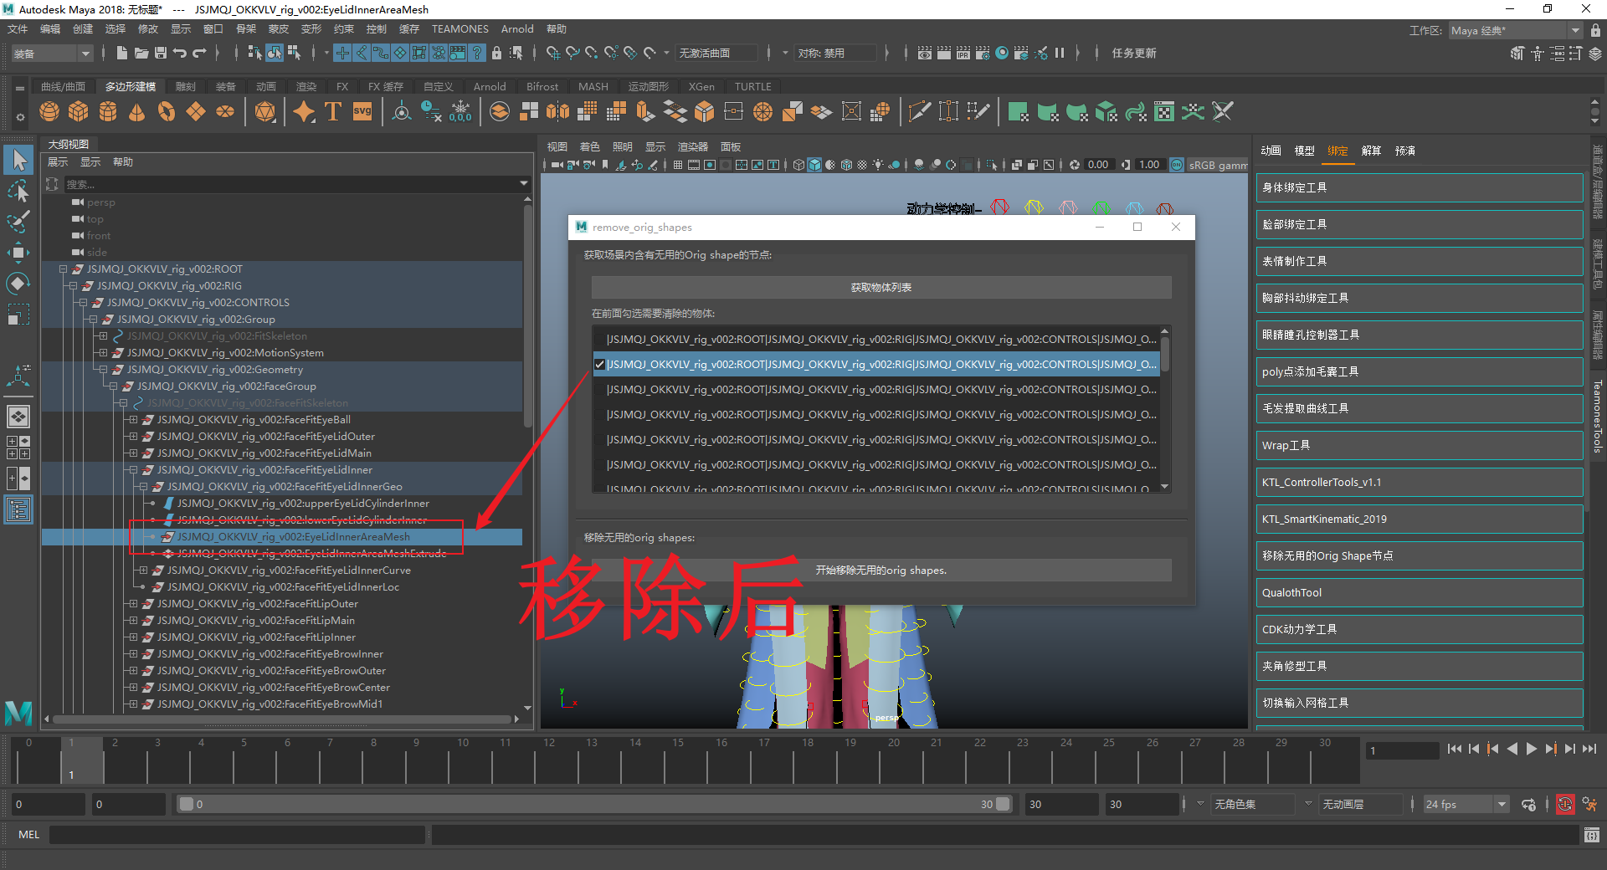Open the menu set dropdown labeled 装备
1607x870 pixels.
52,54
